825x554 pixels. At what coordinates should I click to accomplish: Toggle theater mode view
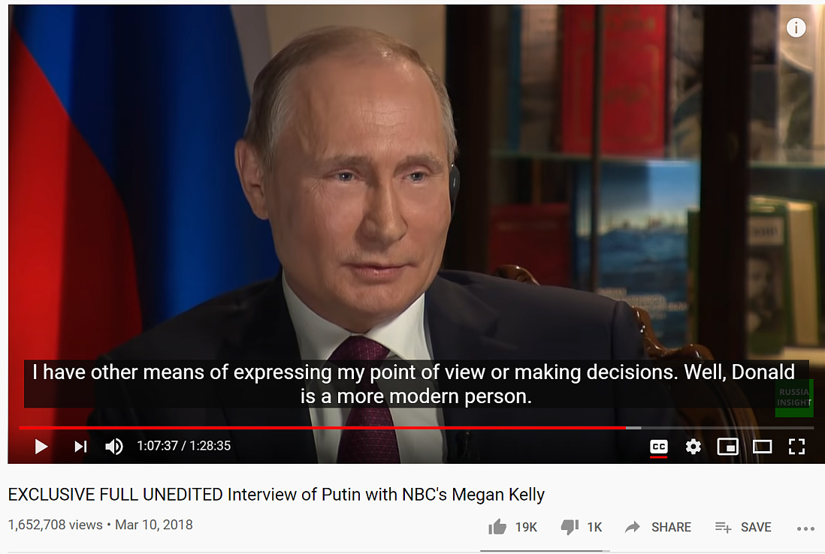pyautogui.click(x=762, y=447)
